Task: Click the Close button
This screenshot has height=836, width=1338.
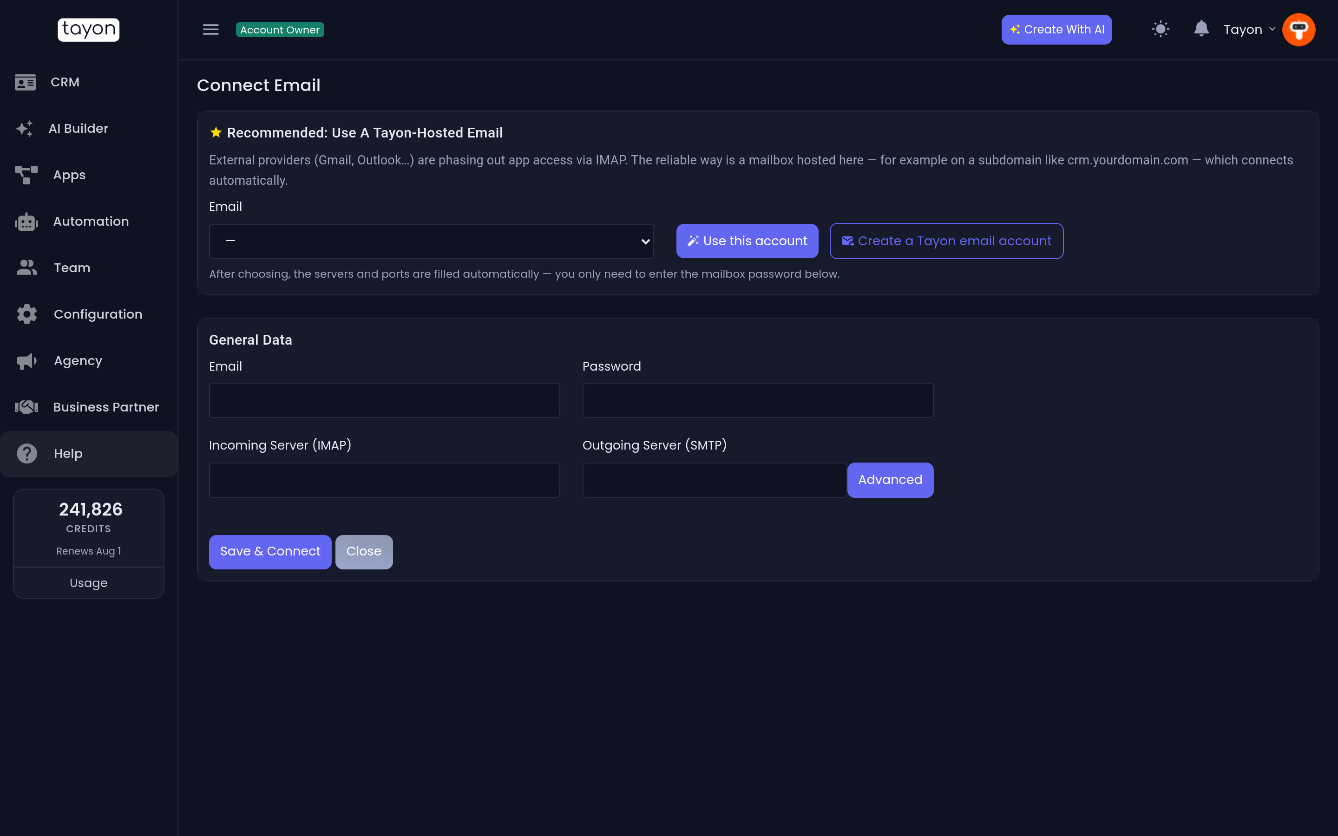Action: click(x=364, y=552)
